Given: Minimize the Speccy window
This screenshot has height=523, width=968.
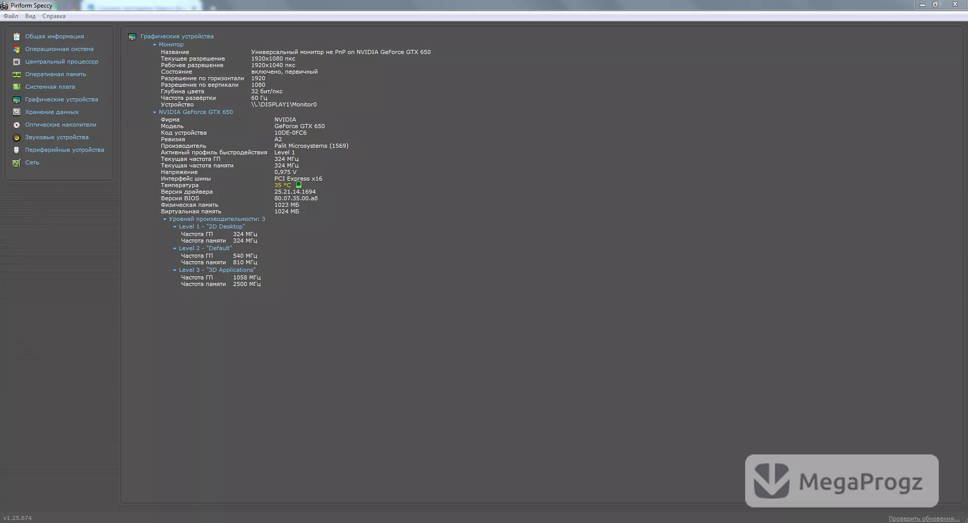Looking at the screenshot, I should 922,5.
